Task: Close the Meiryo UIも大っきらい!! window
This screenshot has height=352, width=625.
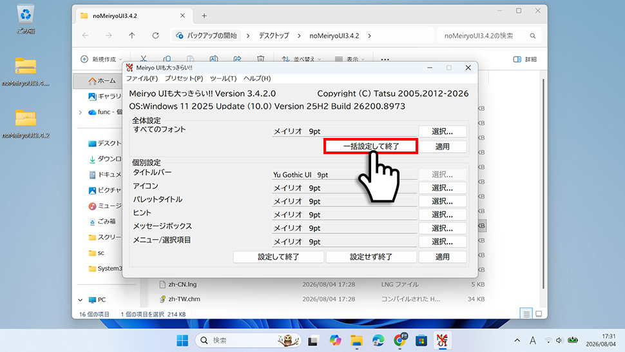Action: [x=468, y=68]
